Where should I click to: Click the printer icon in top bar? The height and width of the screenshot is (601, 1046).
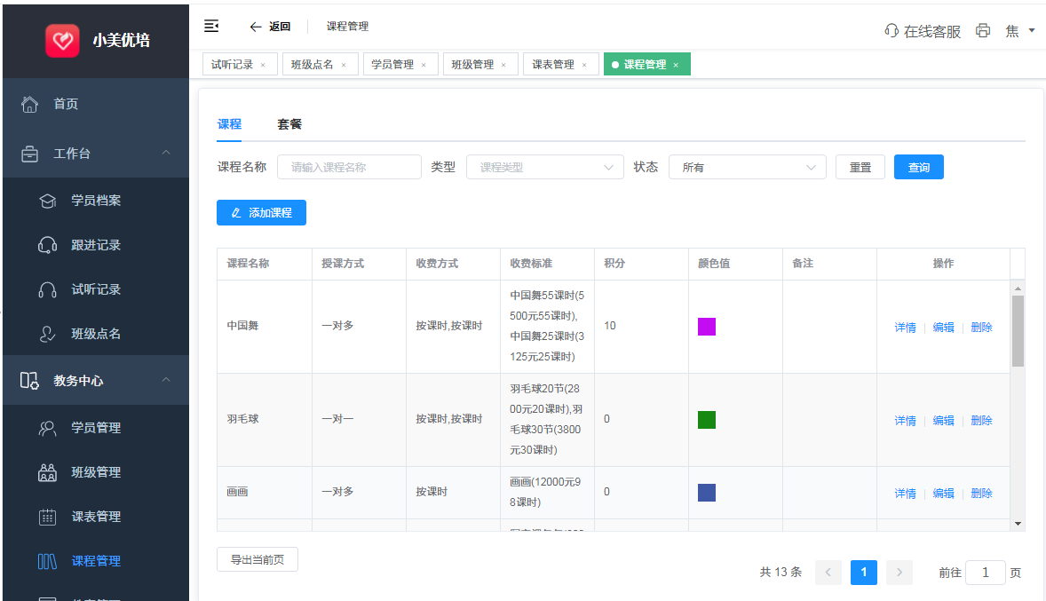pyautogui.click(x=982, y=30)
